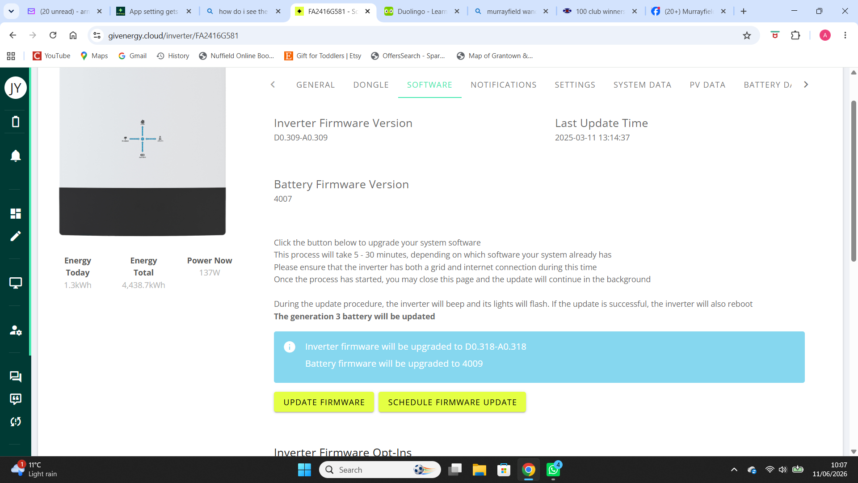
Task: Open the dashboard grid icon in sidebar
Action: coord(16,213)
